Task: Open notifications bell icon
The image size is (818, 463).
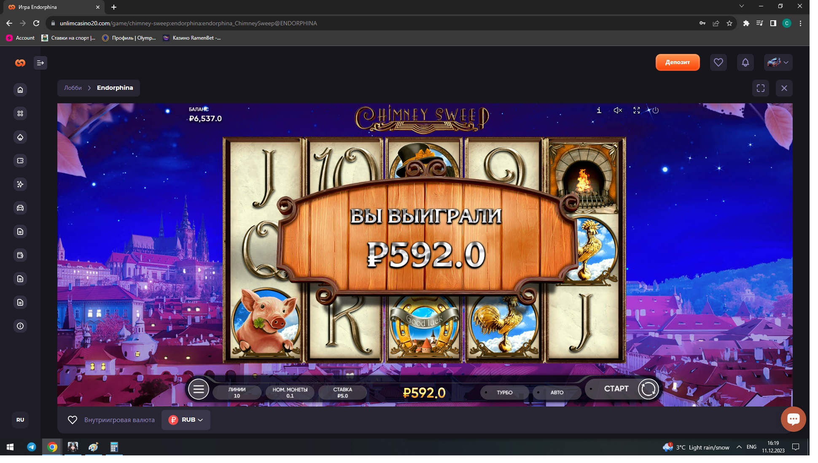Action: 745,63
